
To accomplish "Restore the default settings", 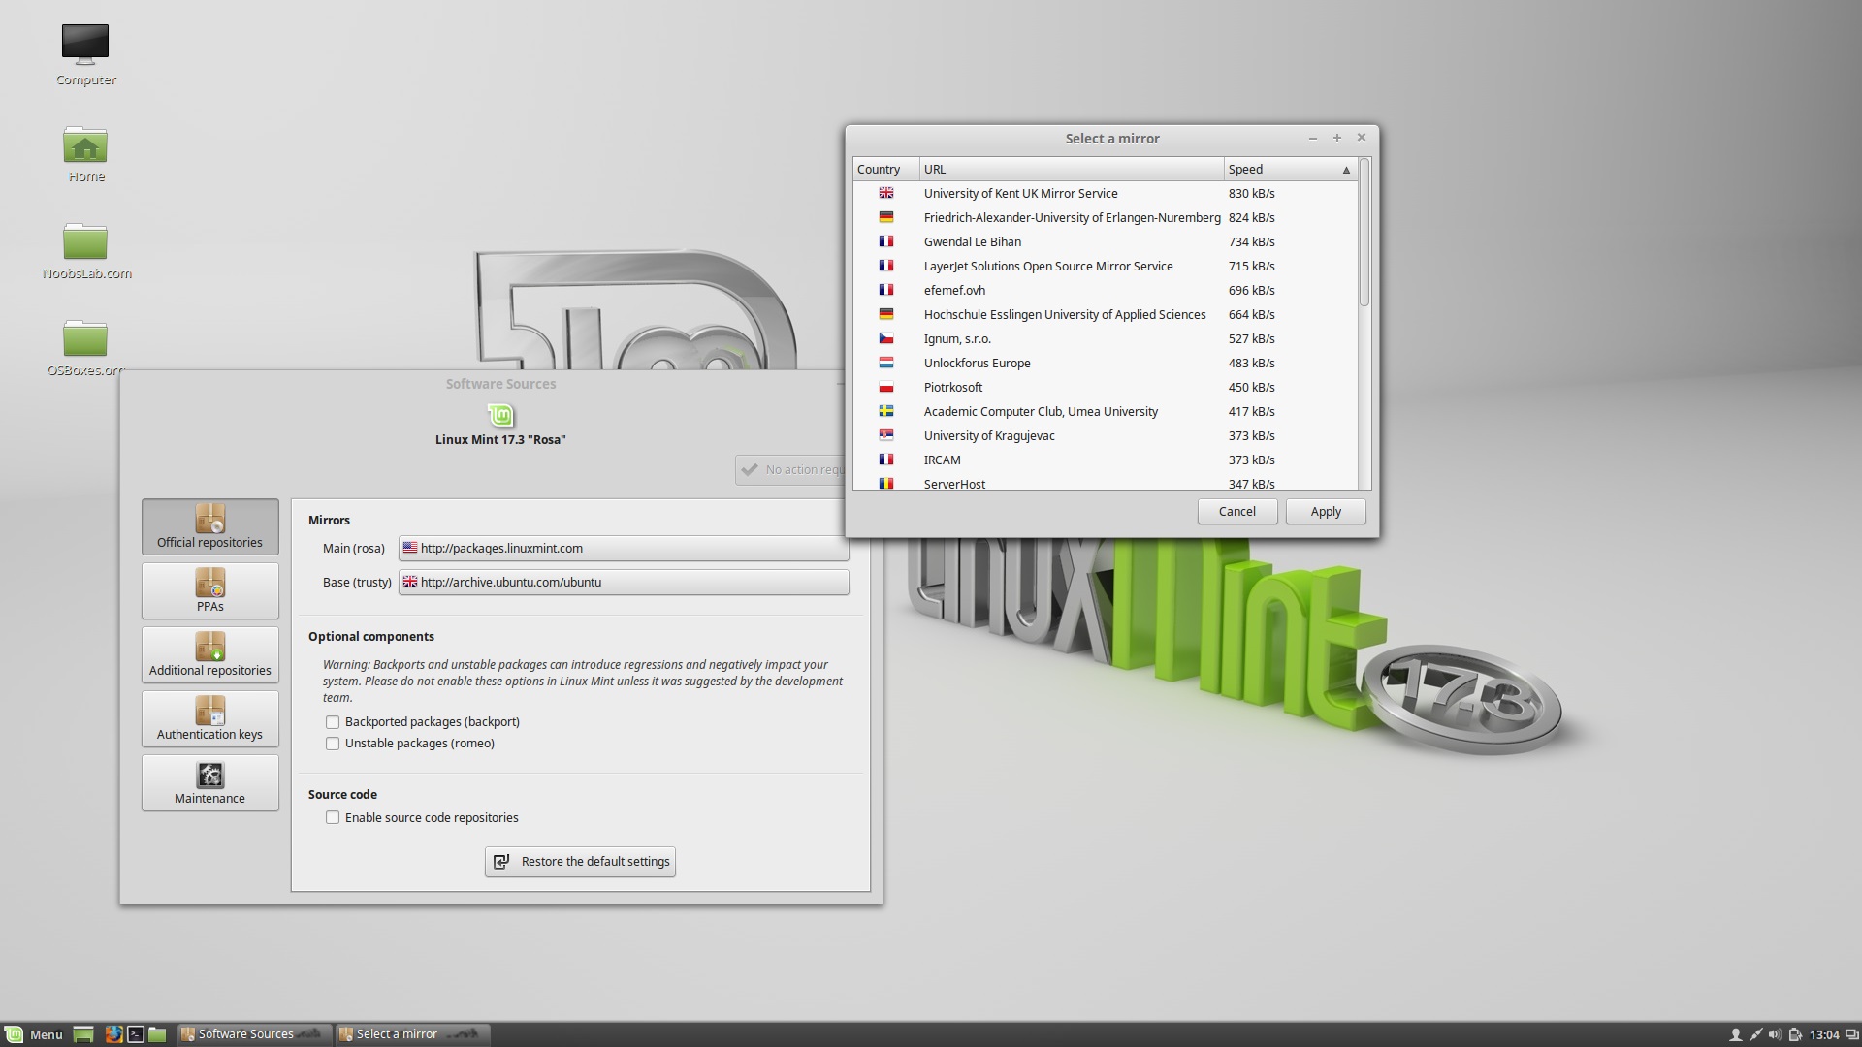I will click(x=580, y=862).
